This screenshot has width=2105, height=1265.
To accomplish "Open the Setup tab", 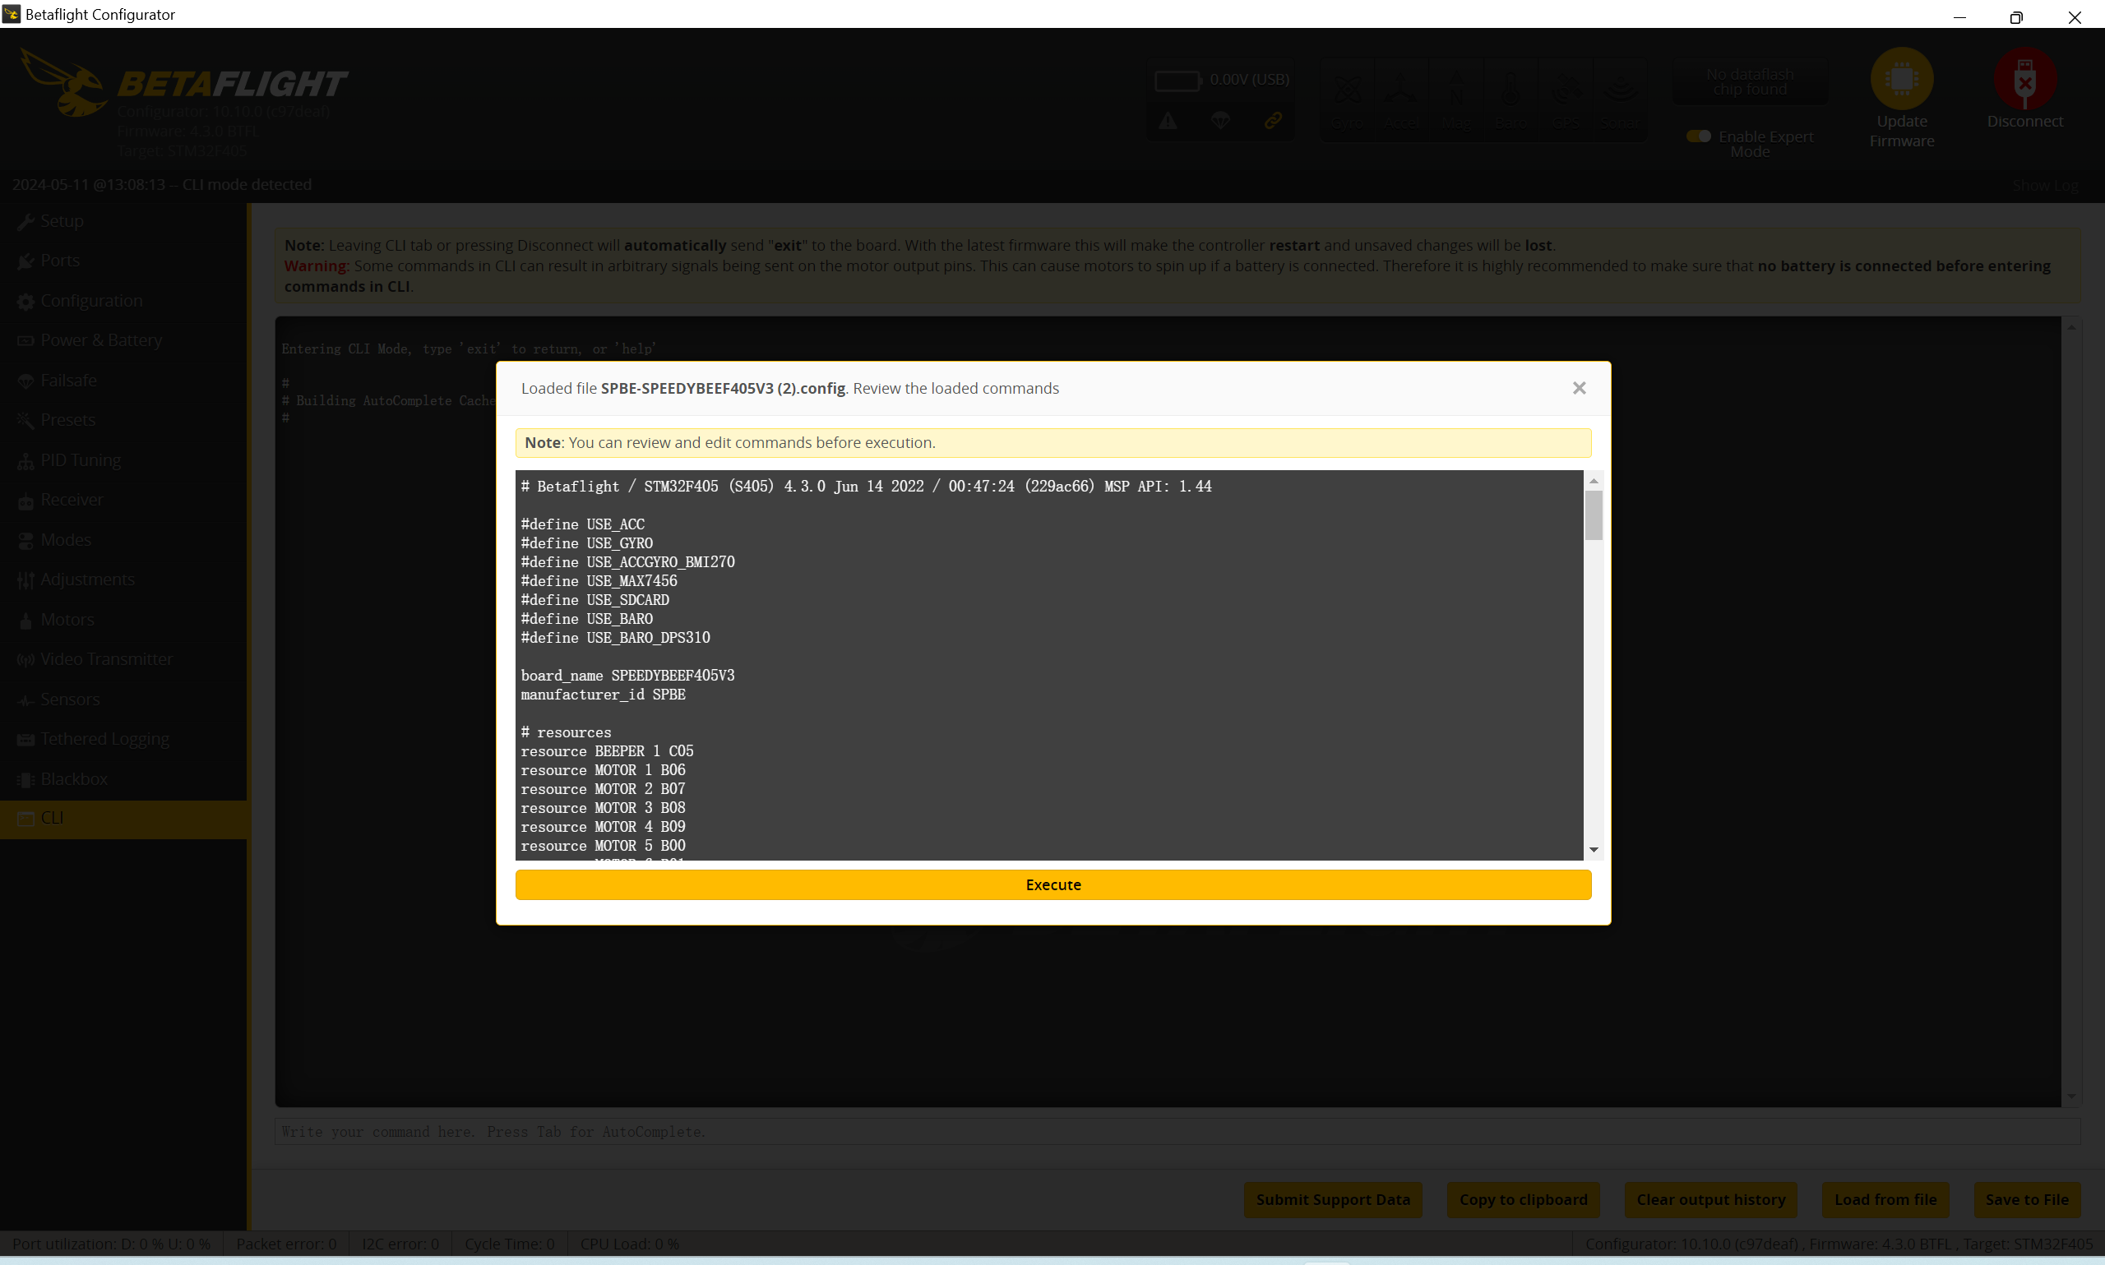I will click(x=123, y=221).
